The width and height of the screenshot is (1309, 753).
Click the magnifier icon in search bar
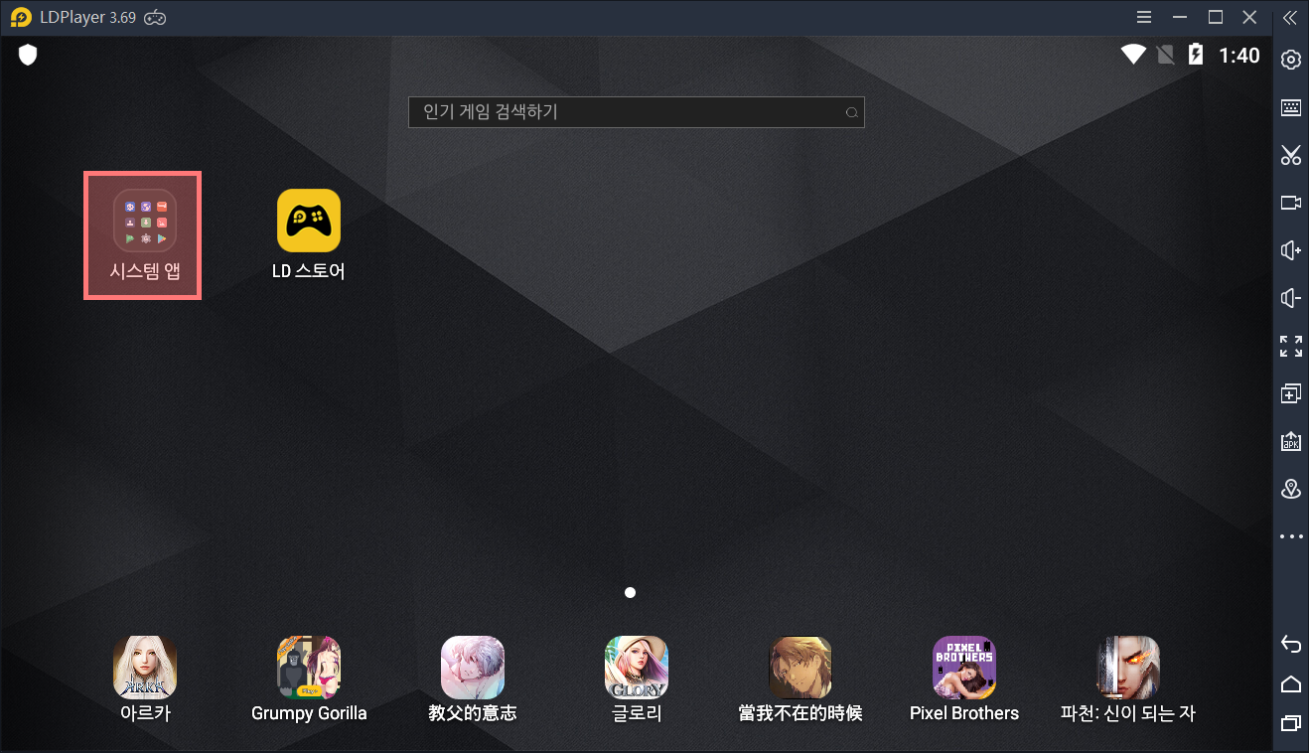pyautogui.click(x=851, y=113)
